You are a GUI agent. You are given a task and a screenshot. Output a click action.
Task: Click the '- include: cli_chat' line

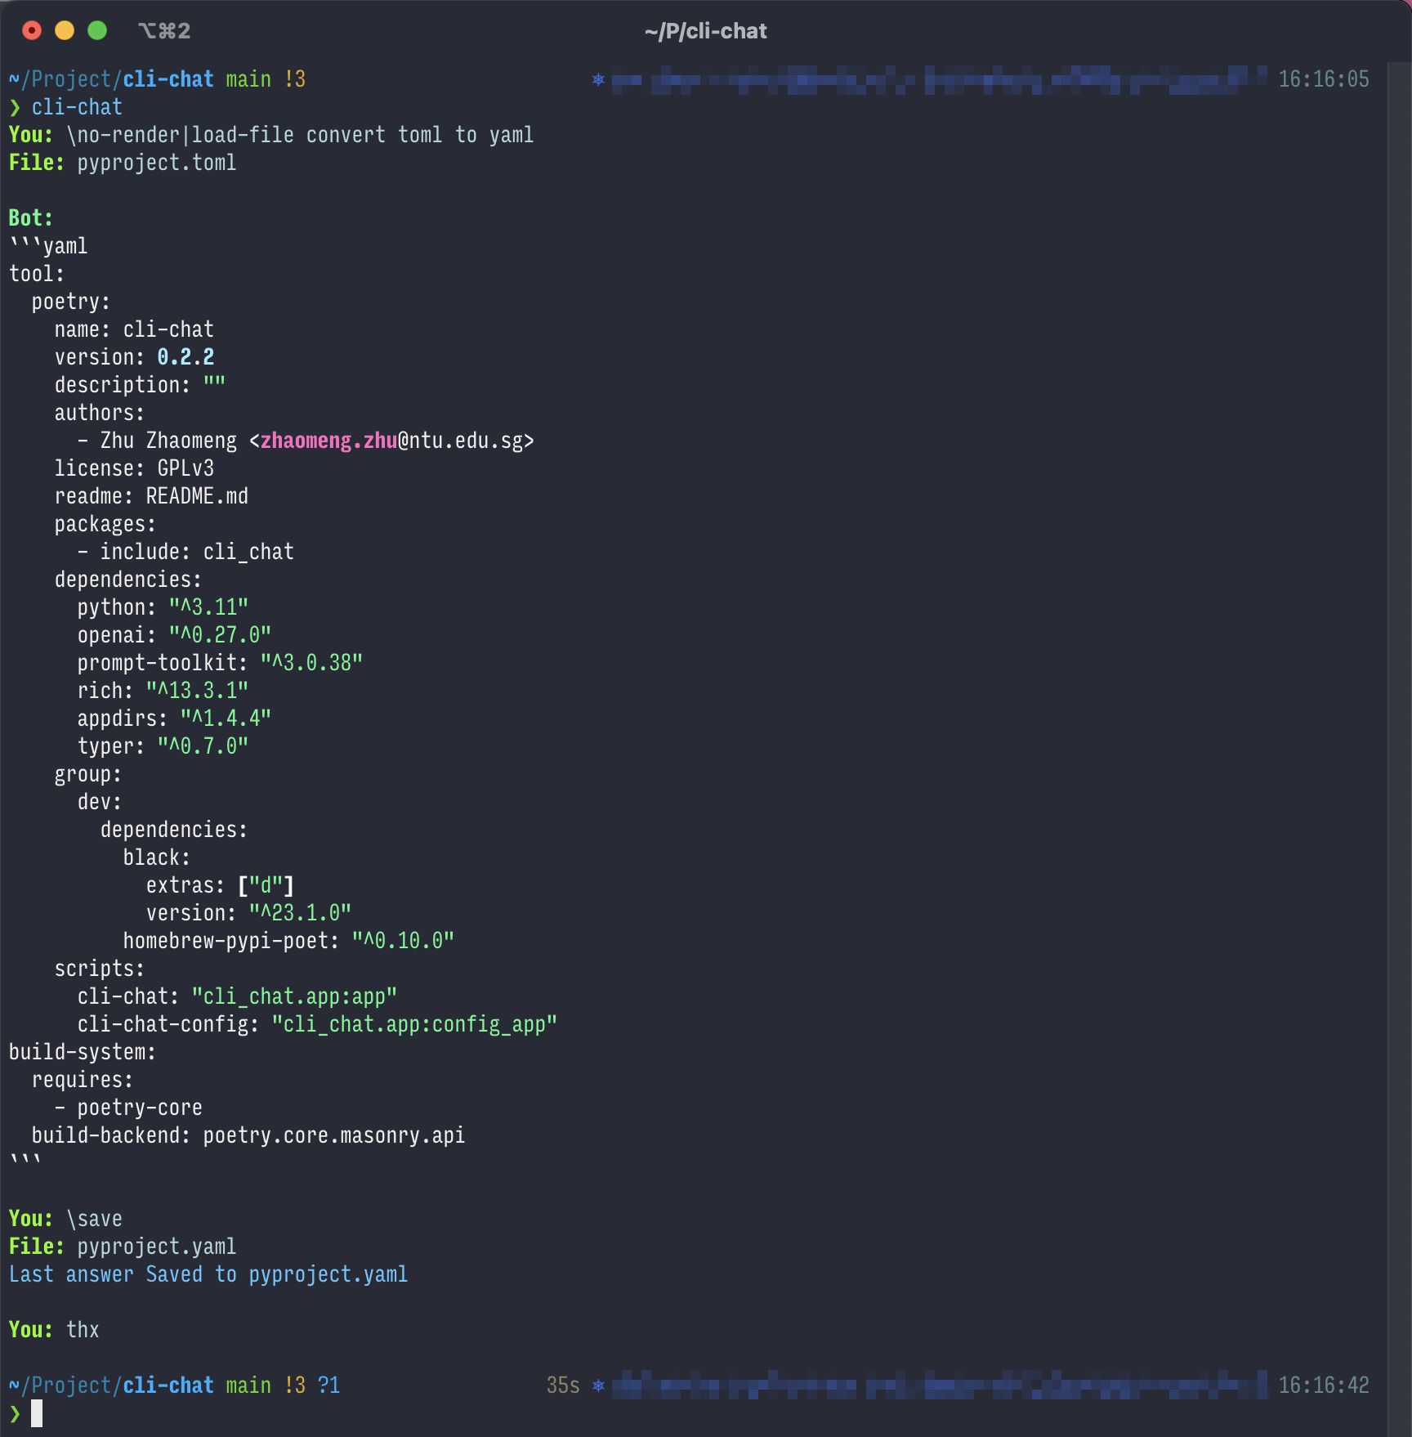[185, 552]
